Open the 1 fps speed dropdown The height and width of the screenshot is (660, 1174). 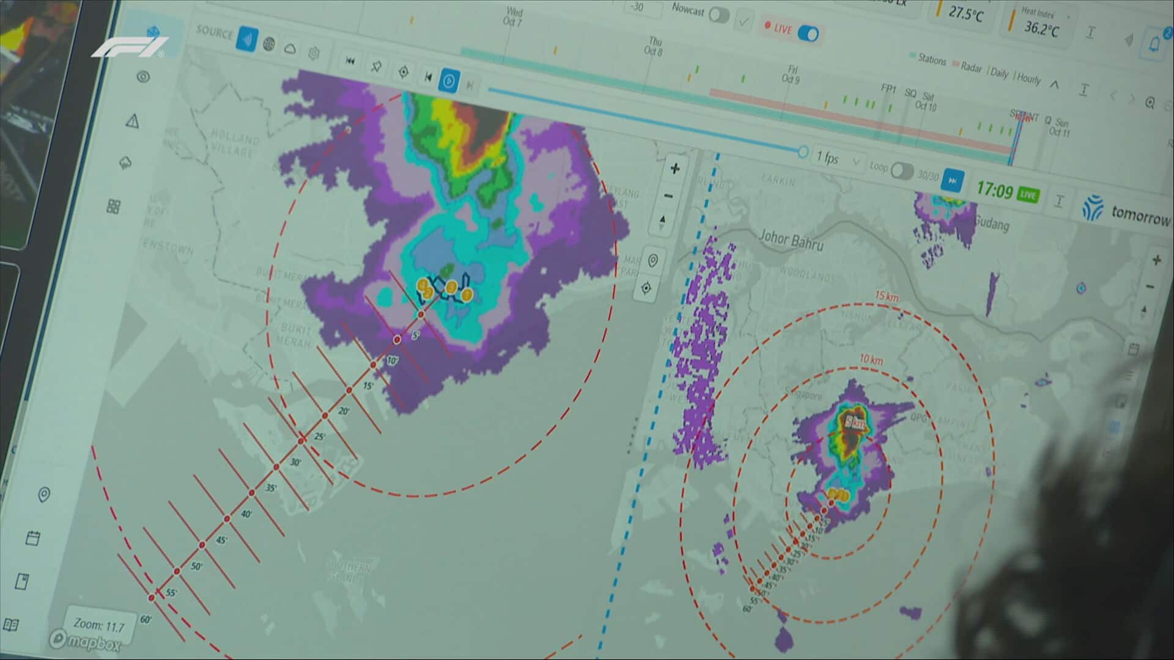click(838, 159)
